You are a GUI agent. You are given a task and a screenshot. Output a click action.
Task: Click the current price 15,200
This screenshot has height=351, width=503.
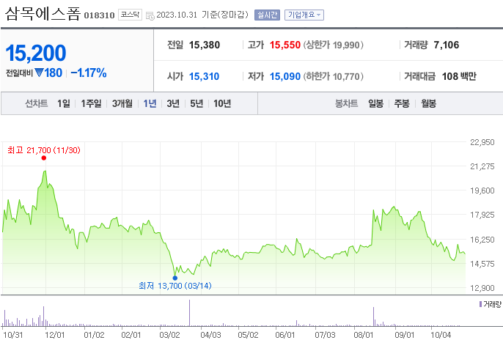[36, 53]
